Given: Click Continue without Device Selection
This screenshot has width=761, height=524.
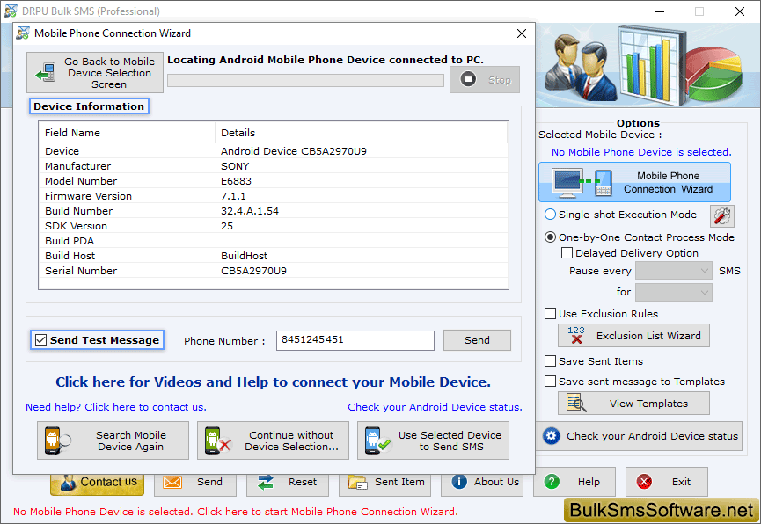Looking at the screenshot, I should (x=274, y=440).
